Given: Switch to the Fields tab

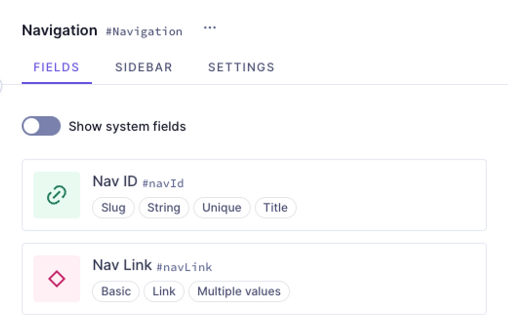Looking at the screenshot, I should (x=57, y=67).
